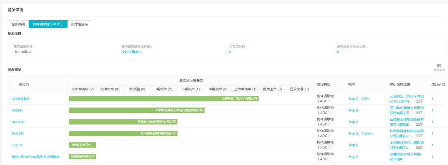Click the II期临床 (1) column header
This screenshot has width=448, height=165.
coord(191,89)
